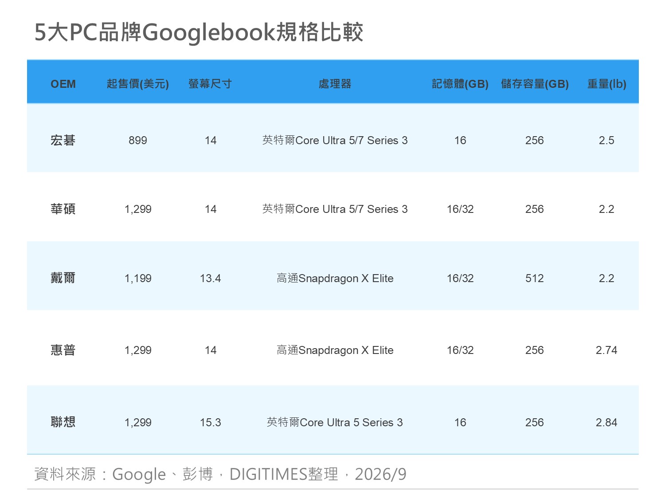This screenshot has height=499, width=665.
Task: Click the 13.4 screen size cell
Action: tap(210, 279)
